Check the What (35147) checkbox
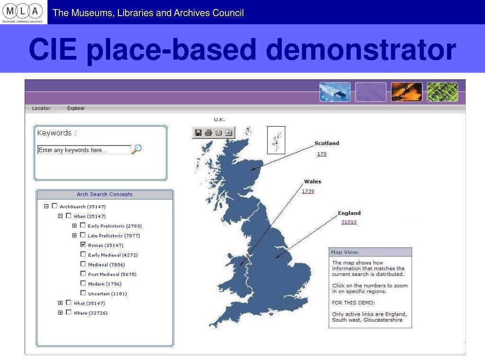 [x=69, y=302]
